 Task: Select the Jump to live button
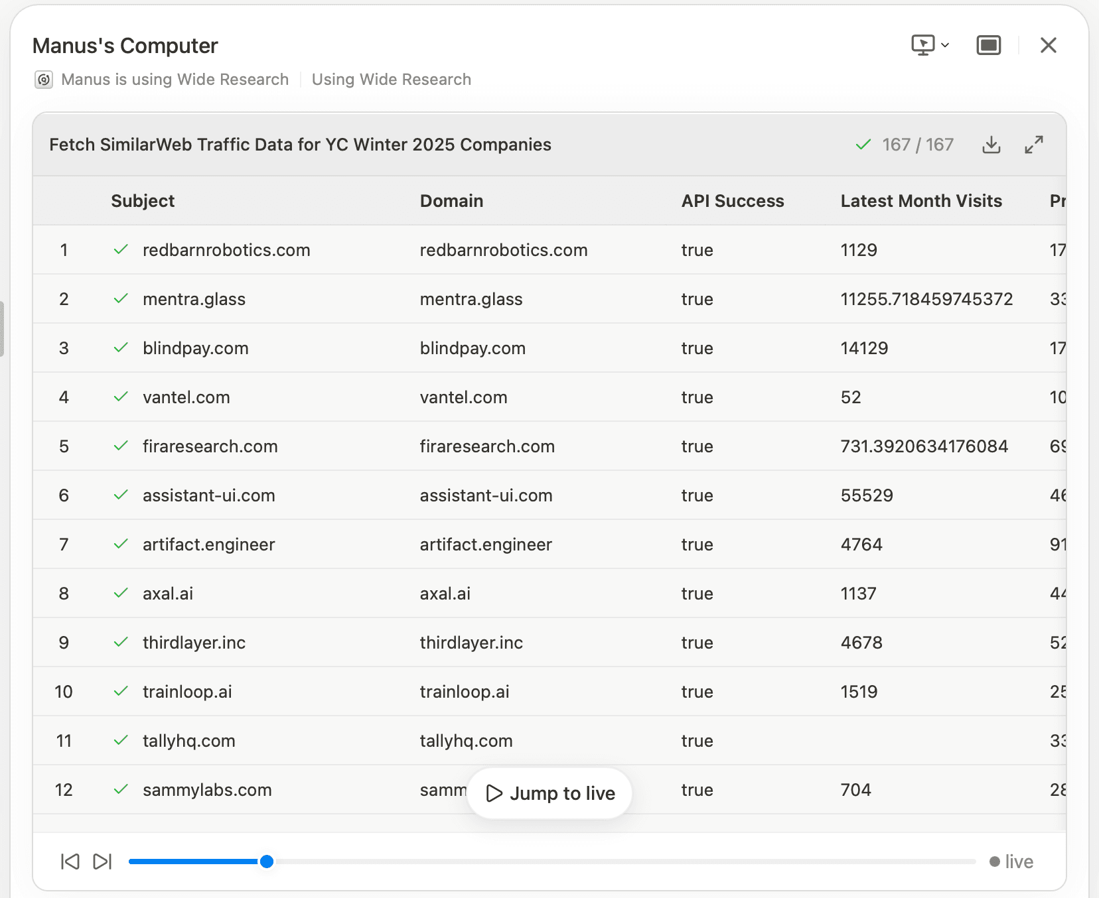(x=549, y=793)
